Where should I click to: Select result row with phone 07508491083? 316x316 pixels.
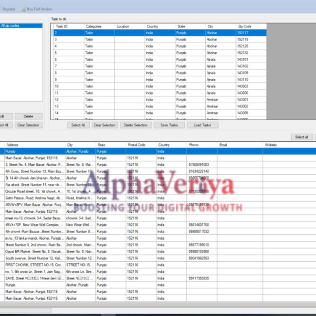pyautogui.click(x=158, y=165)
